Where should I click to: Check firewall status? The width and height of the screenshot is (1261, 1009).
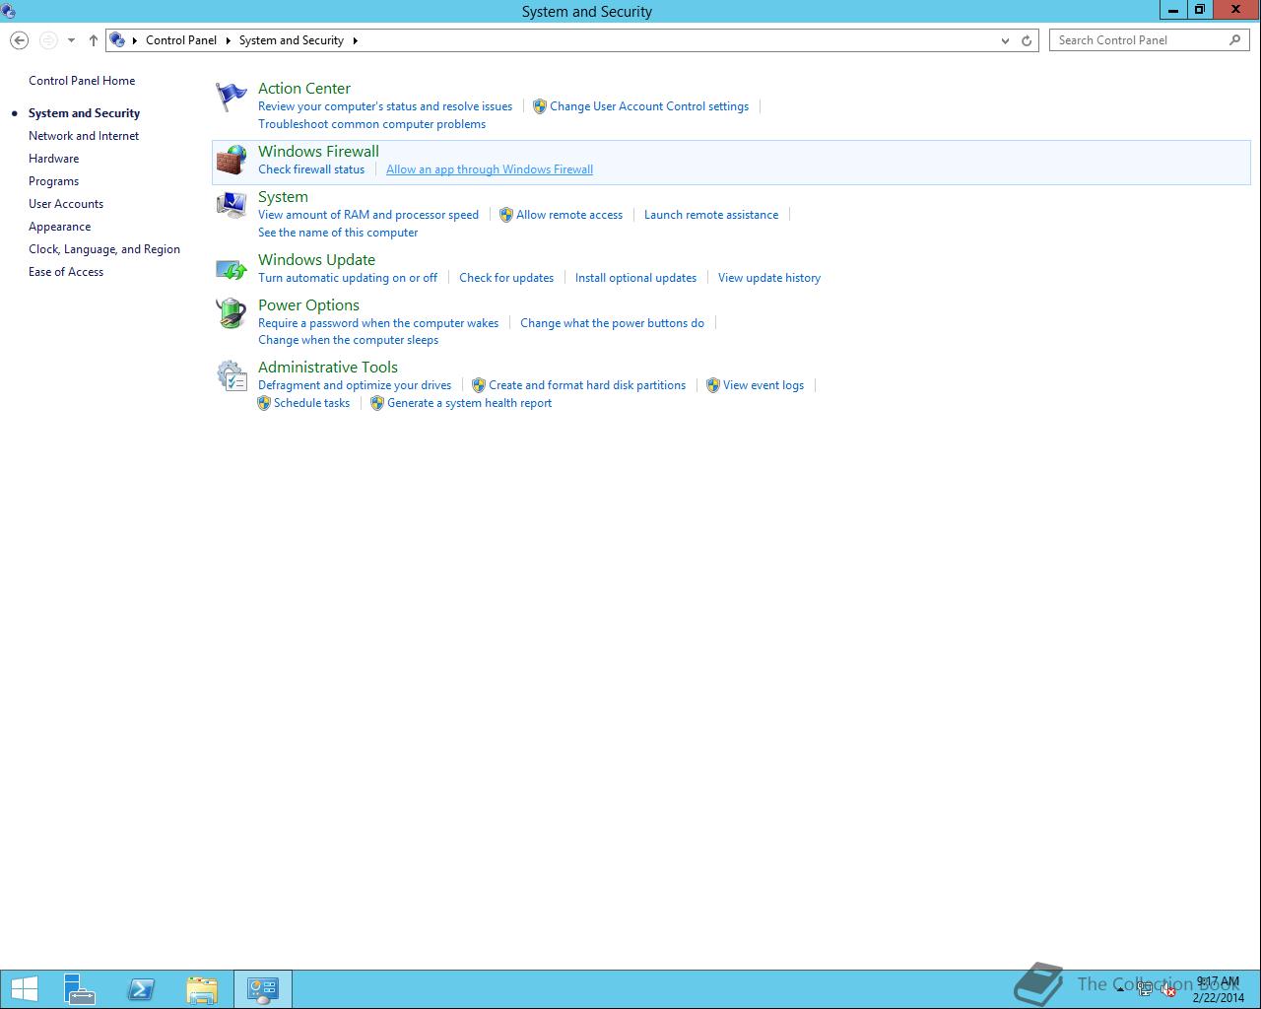(x=311, y=169)
